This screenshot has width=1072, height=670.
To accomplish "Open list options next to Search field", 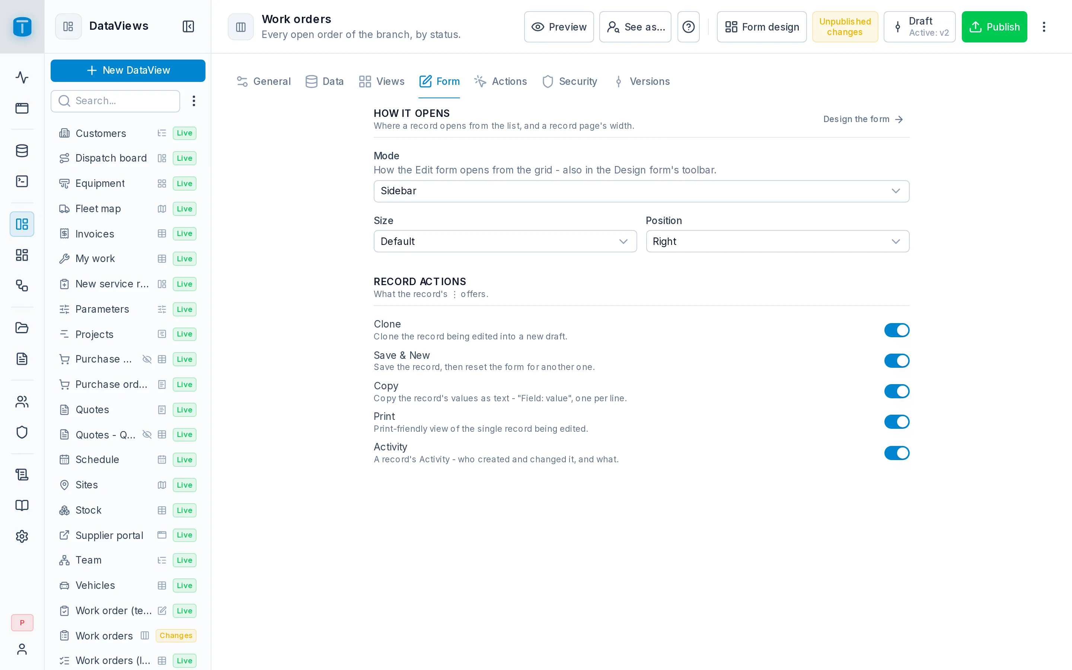I will [194, 101].
